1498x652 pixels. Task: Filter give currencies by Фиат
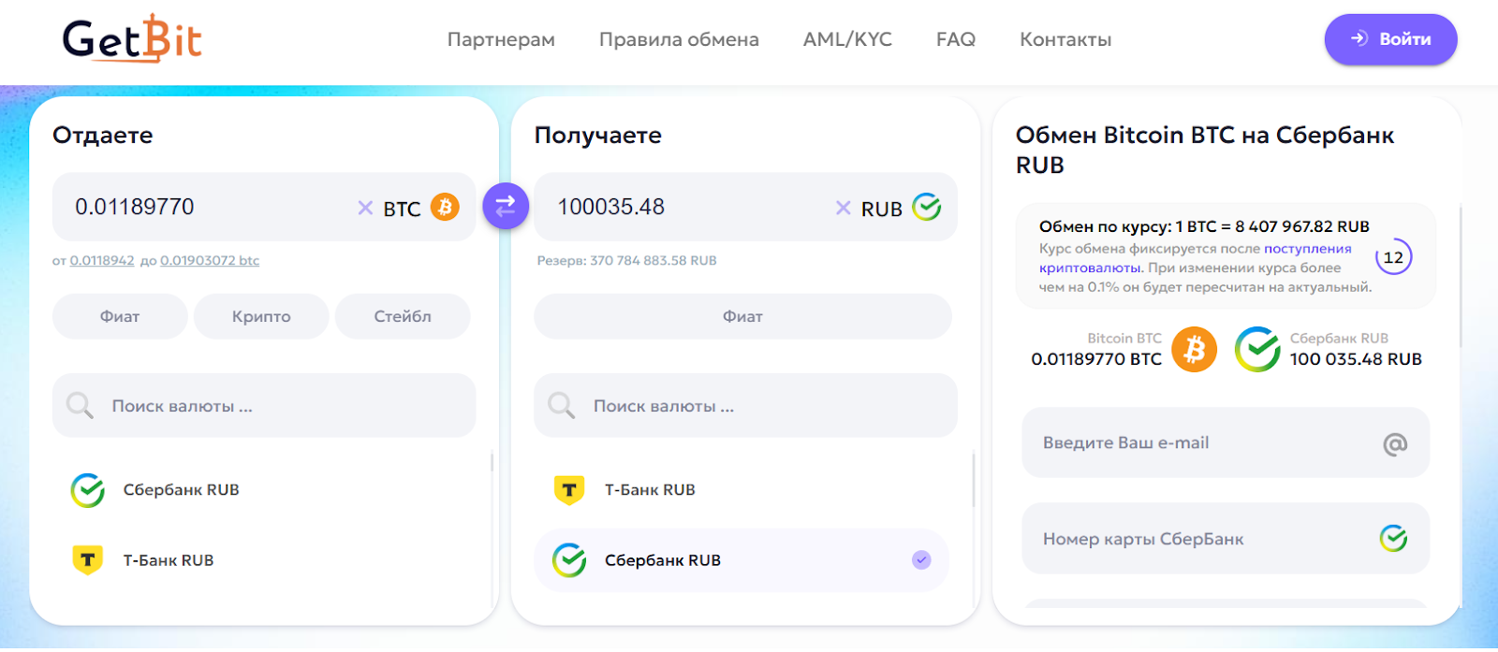pos(120,316)
